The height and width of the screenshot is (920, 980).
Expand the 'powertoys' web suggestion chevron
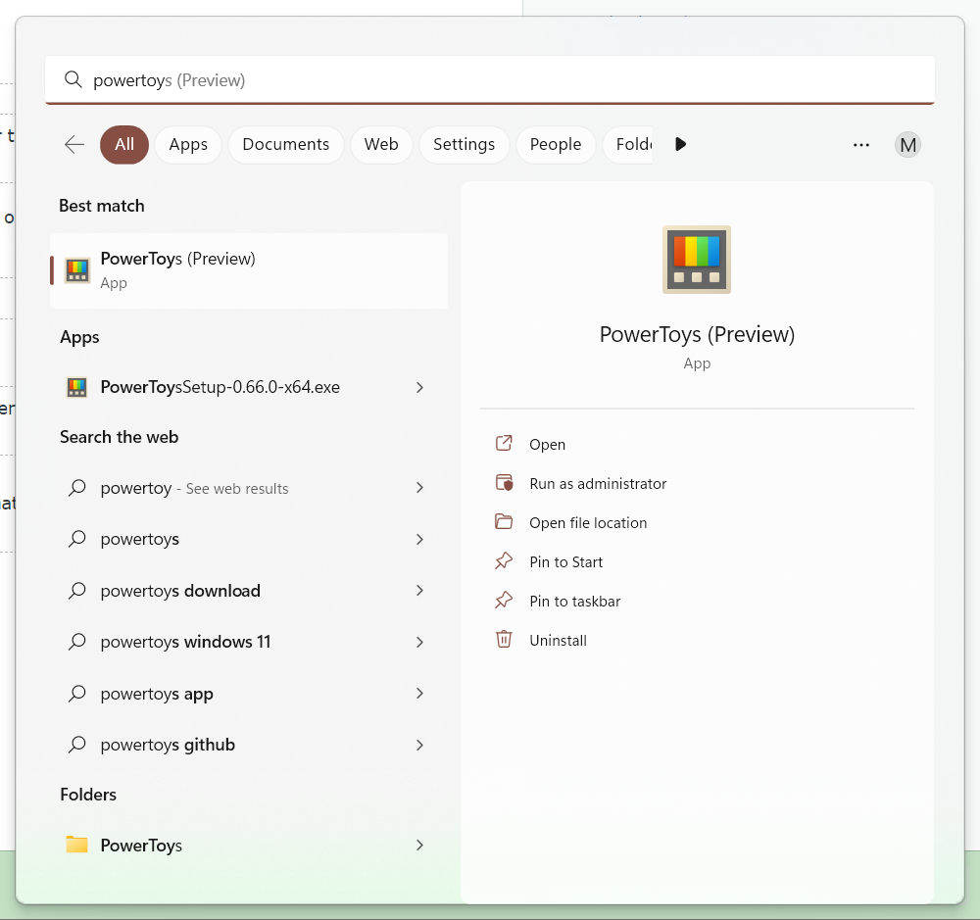[420, 540]
